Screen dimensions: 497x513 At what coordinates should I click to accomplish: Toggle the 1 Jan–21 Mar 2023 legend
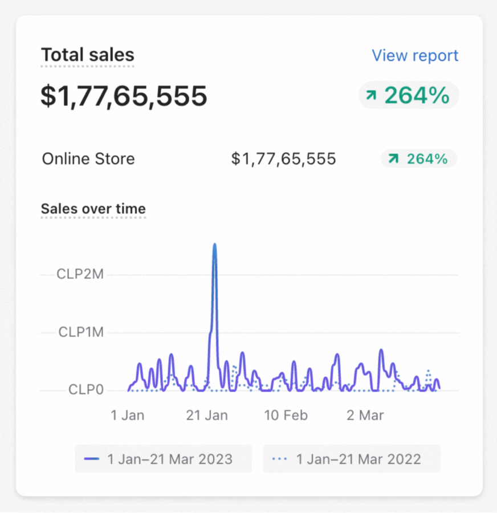tap(163, 459)
